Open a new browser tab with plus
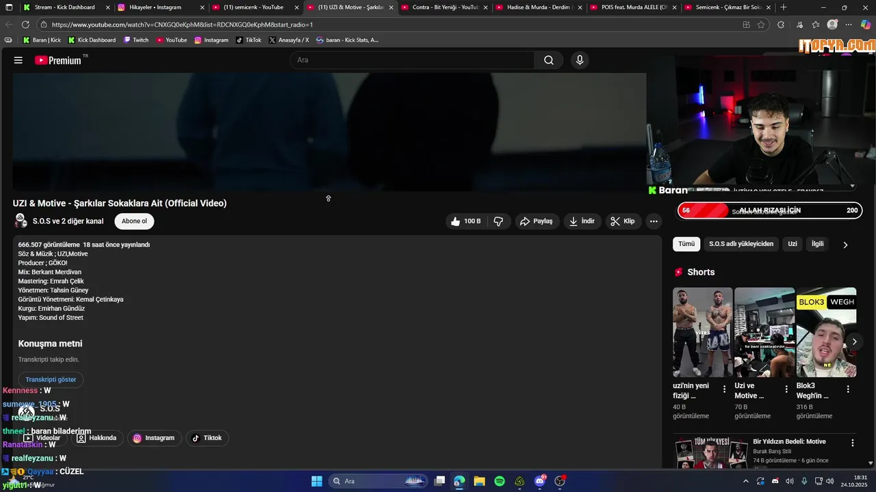876x492 pixels. (x=784, y=8)
